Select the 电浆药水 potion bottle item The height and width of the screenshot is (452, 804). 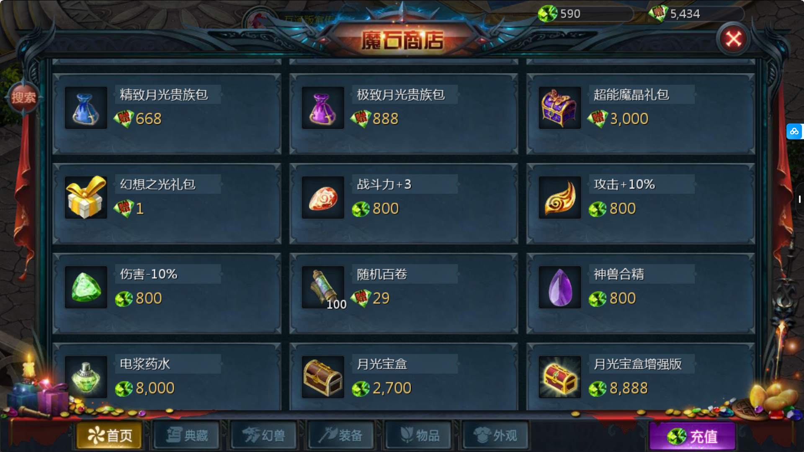(x=86, y=377)
